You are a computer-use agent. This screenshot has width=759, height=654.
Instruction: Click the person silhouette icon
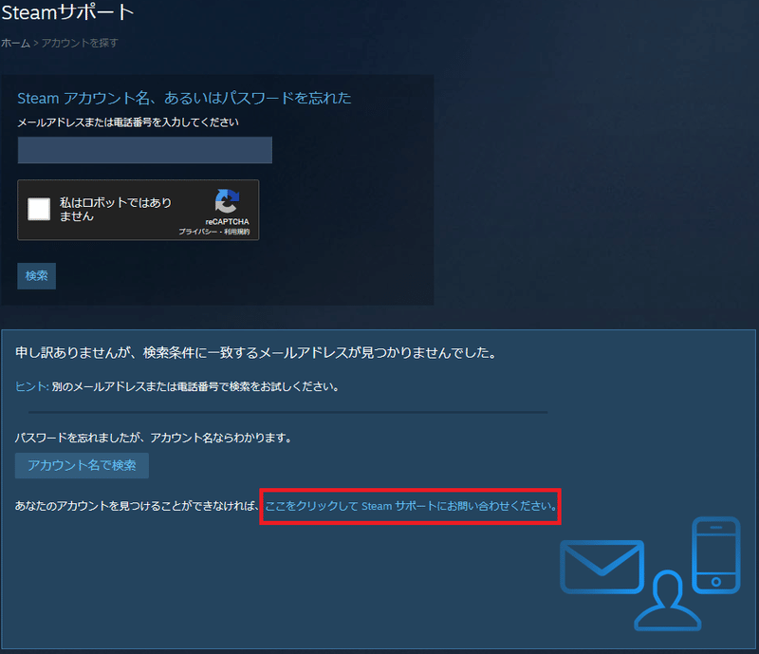(667, 602)
